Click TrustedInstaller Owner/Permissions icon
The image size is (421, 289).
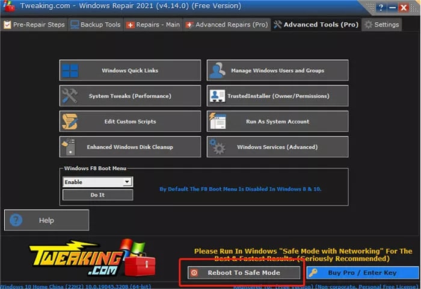(x=218, y=96)
